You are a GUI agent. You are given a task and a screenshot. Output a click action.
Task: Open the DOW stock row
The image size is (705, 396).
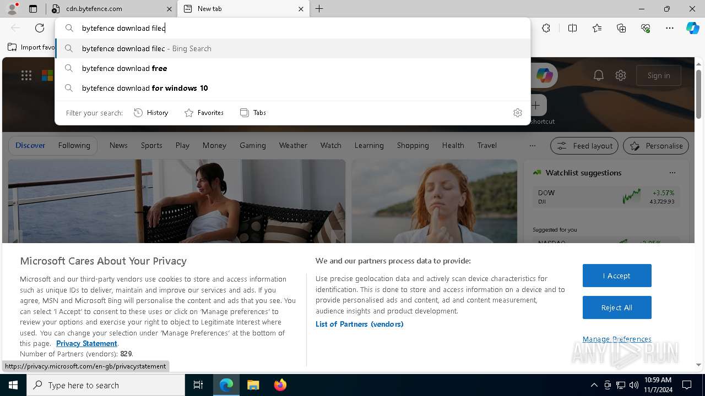coord(606,197)
